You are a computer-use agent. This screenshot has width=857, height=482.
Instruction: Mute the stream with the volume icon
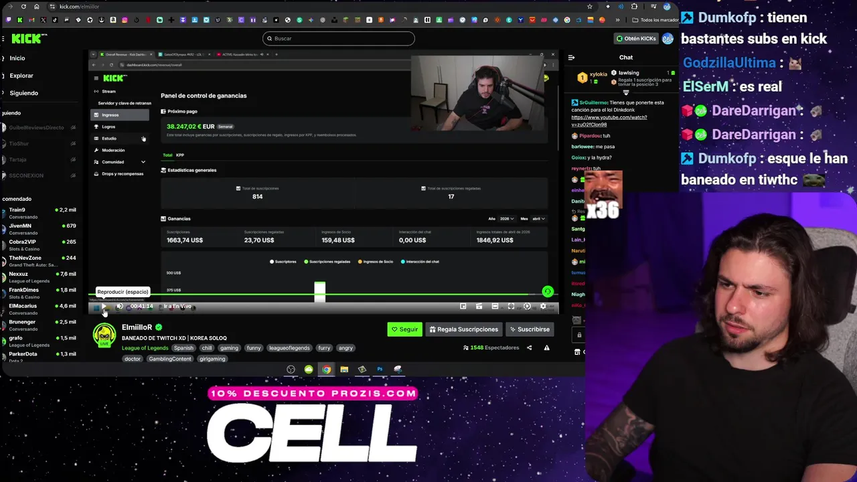(119, 307)
